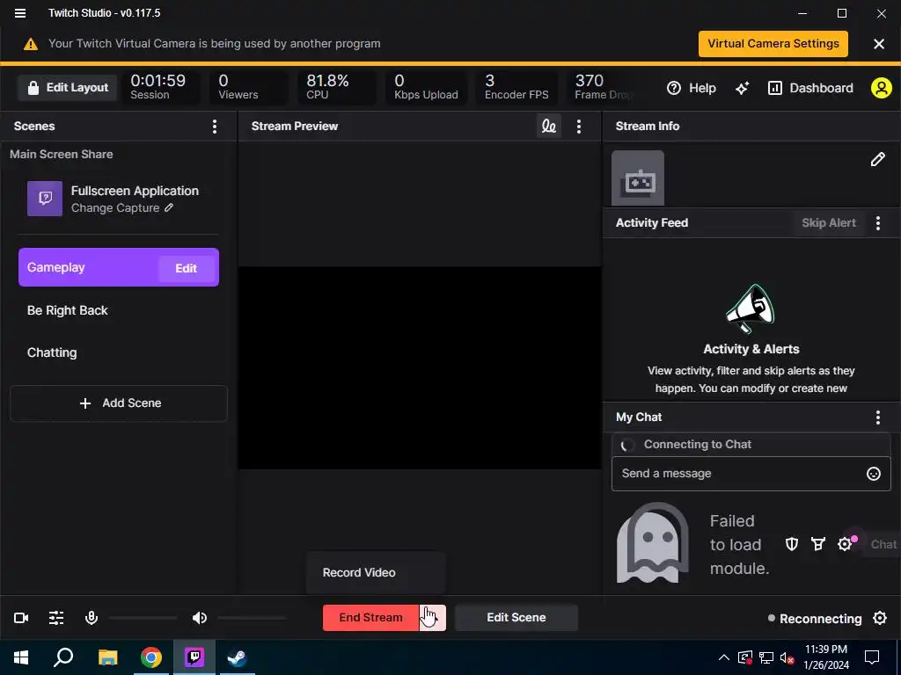Open Windows notification center
Viewport: 901px width, 675px height.
click(872, 657)
